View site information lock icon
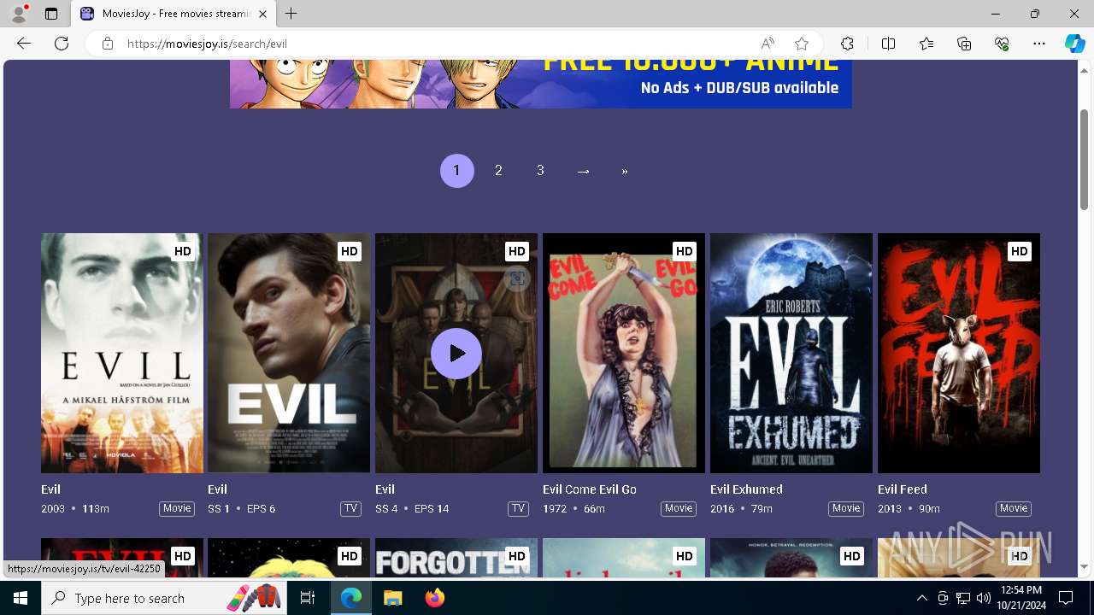The height and width of the screenshot is (615, 1094). click(108, 44)
